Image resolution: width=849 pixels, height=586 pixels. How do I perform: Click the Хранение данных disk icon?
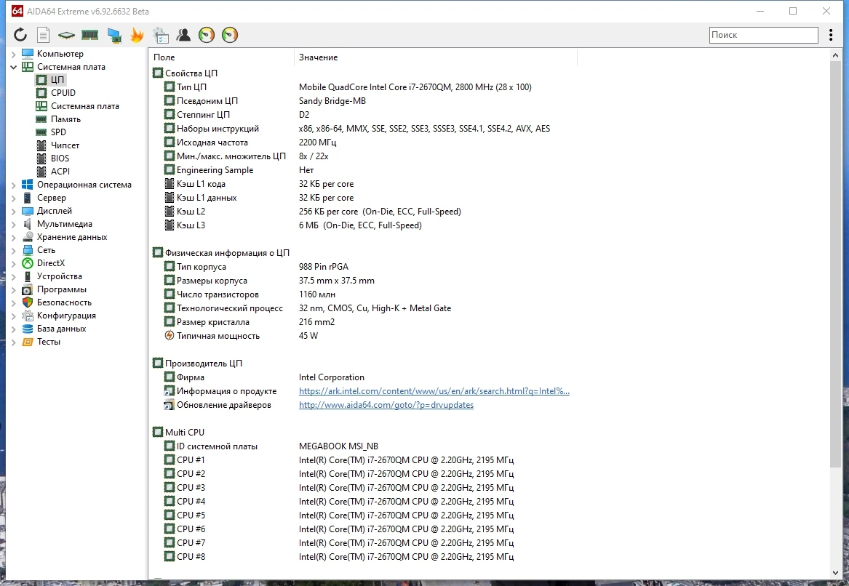click(x=28, y=237)
